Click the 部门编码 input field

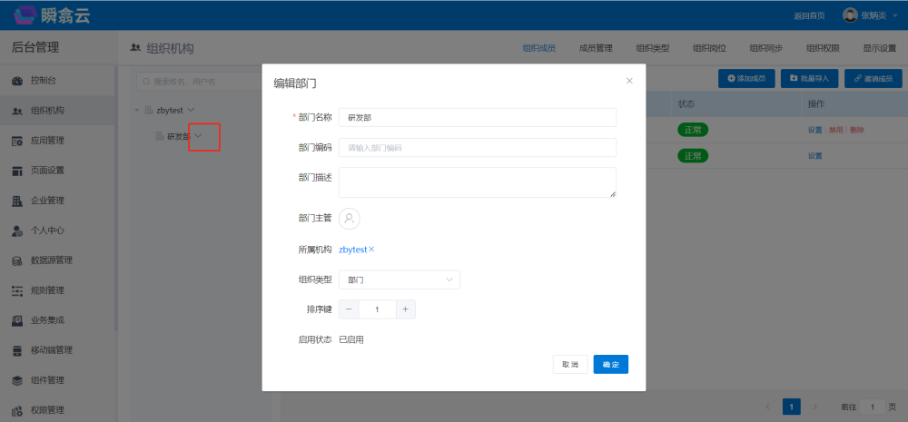(478, 147)
